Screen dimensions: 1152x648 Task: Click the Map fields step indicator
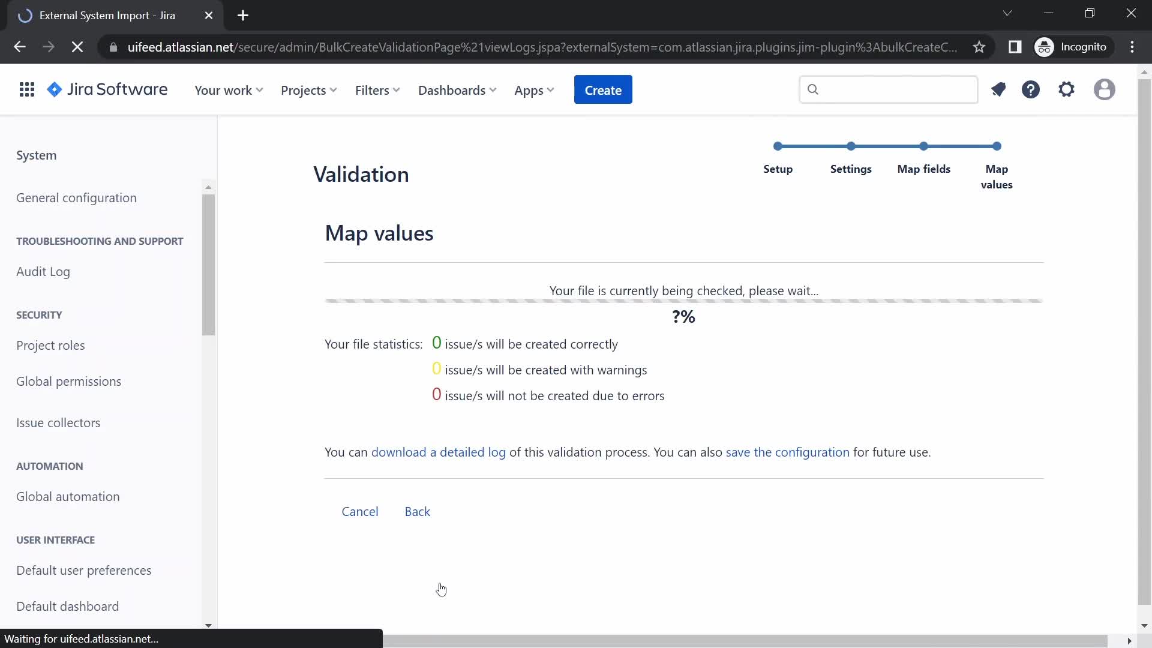click(923, 146)
